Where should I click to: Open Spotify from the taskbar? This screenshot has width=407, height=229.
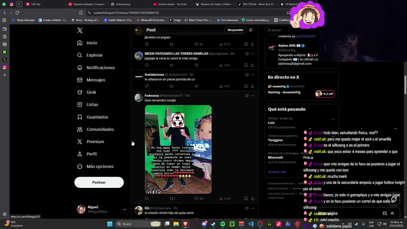[223, 224]
